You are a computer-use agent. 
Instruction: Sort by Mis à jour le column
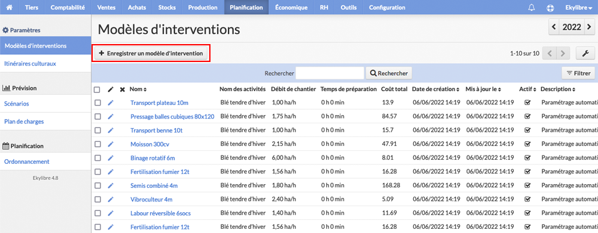tap(483, 89)
